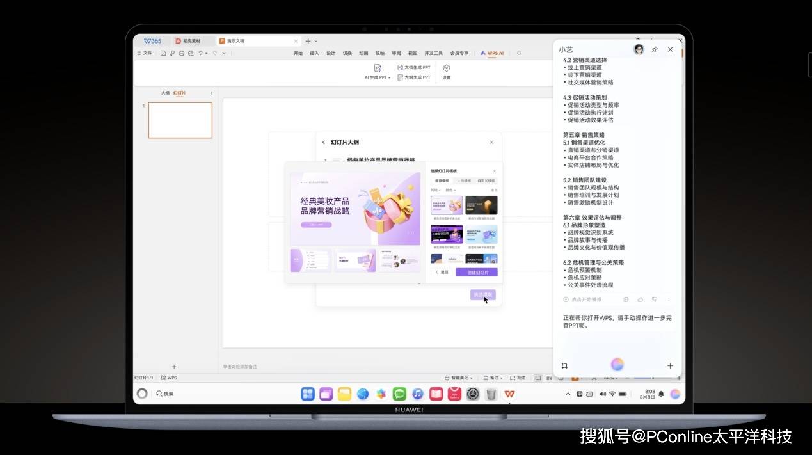Screen dimensions: 812x455
Task: Click the plus icon in 小艺 panel
Action: coord(670,366)
